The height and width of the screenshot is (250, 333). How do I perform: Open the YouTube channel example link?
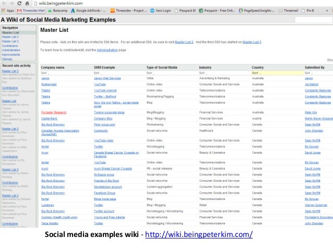point(105,91)
